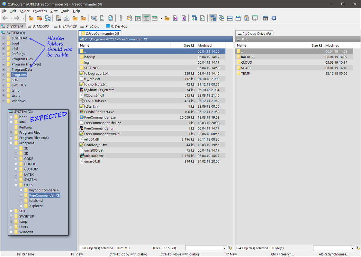Switch to the C:FreeCommander XE tab
Viewport: 361px width, 257px height.
pyautogui.click(x=100, y=34)
